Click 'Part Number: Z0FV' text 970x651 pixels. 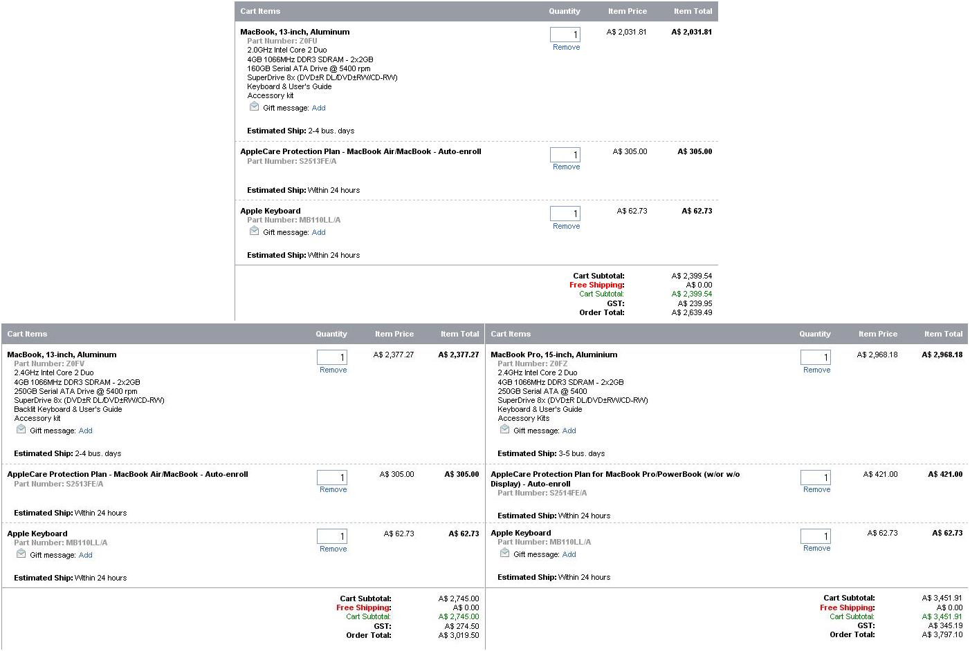[49, 364]
